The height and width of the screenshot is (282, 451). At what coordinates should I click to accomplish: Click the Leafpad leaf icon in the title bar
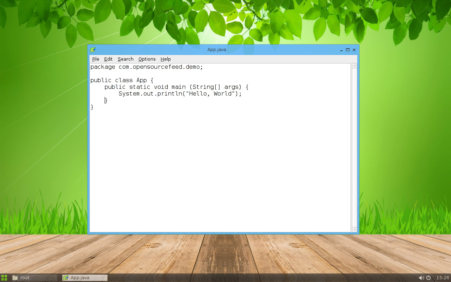point(93,49)
